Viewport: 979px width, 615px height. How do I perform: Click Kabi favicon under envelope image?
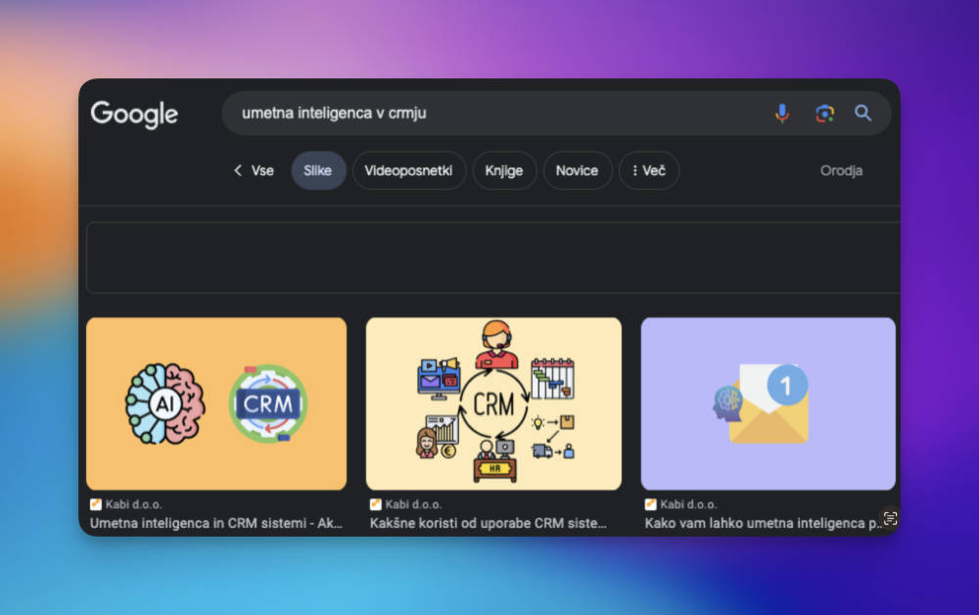click(651, 504)
